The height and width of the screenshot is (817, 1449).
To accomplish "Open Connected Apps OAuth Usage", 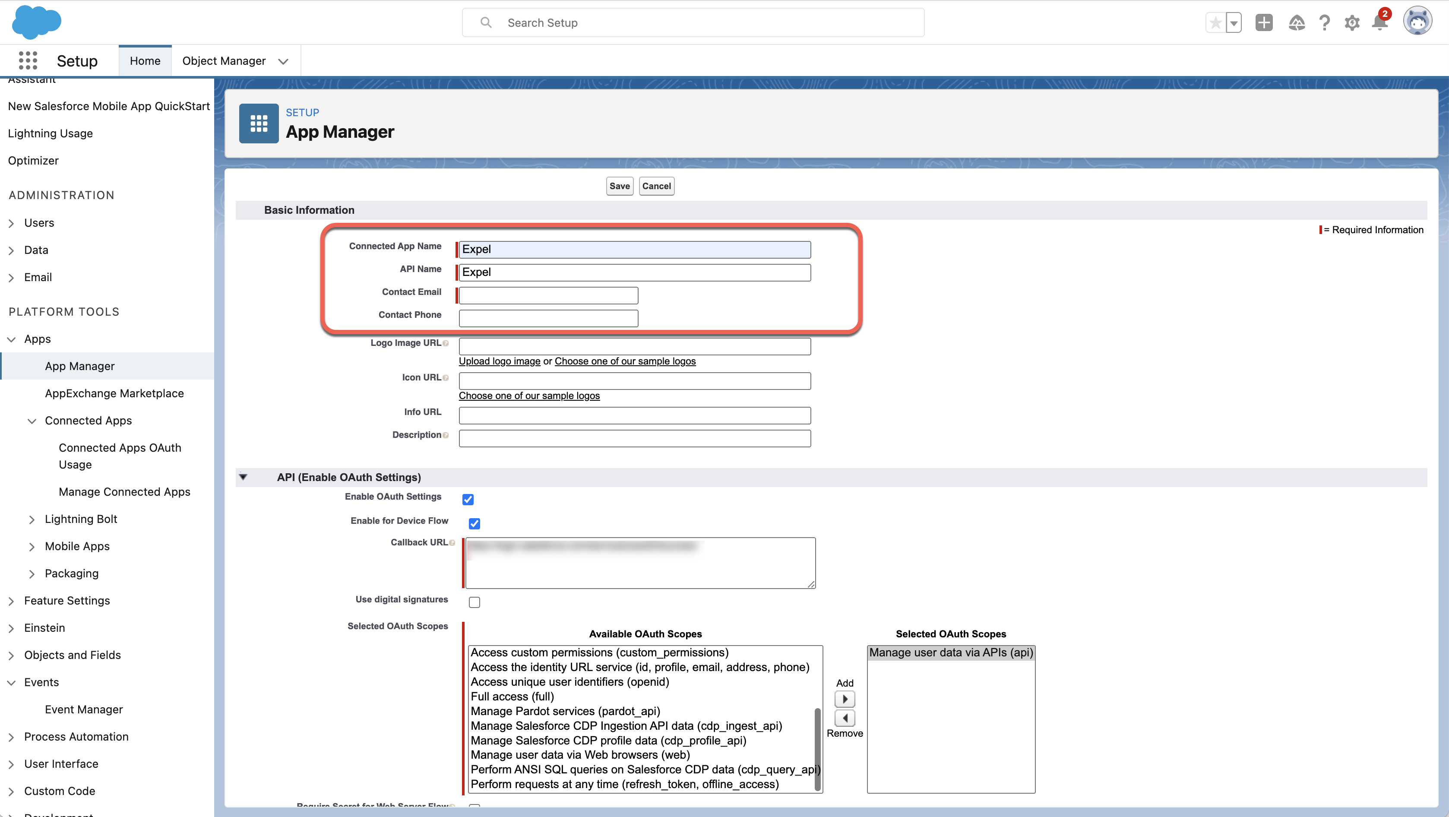I will click(x=120, y=456).
